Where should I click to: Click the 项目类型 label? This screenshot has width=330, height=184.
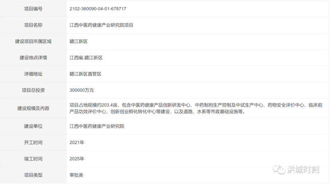(33, 175)
